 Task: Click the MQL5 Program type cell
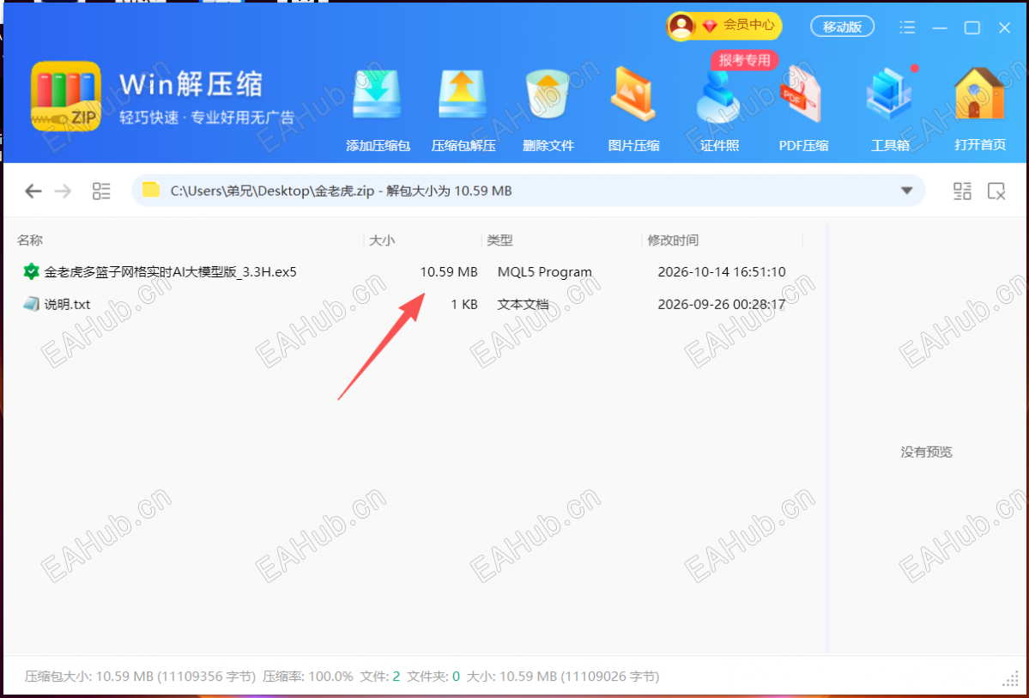point(545,272)
